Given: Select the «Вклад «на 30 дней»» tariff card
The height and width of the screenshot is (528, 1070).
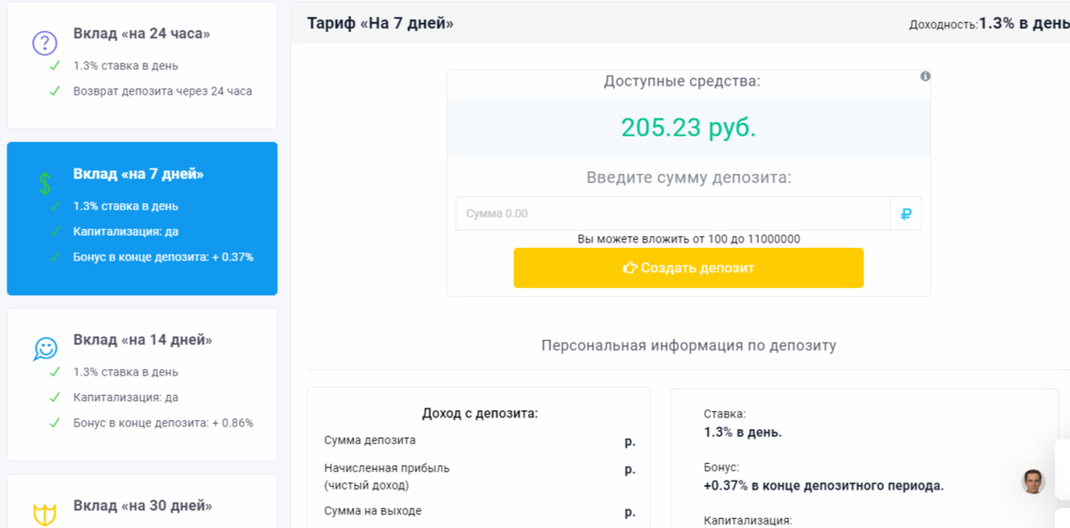Looking at the screenshot, I should (143, 504).
